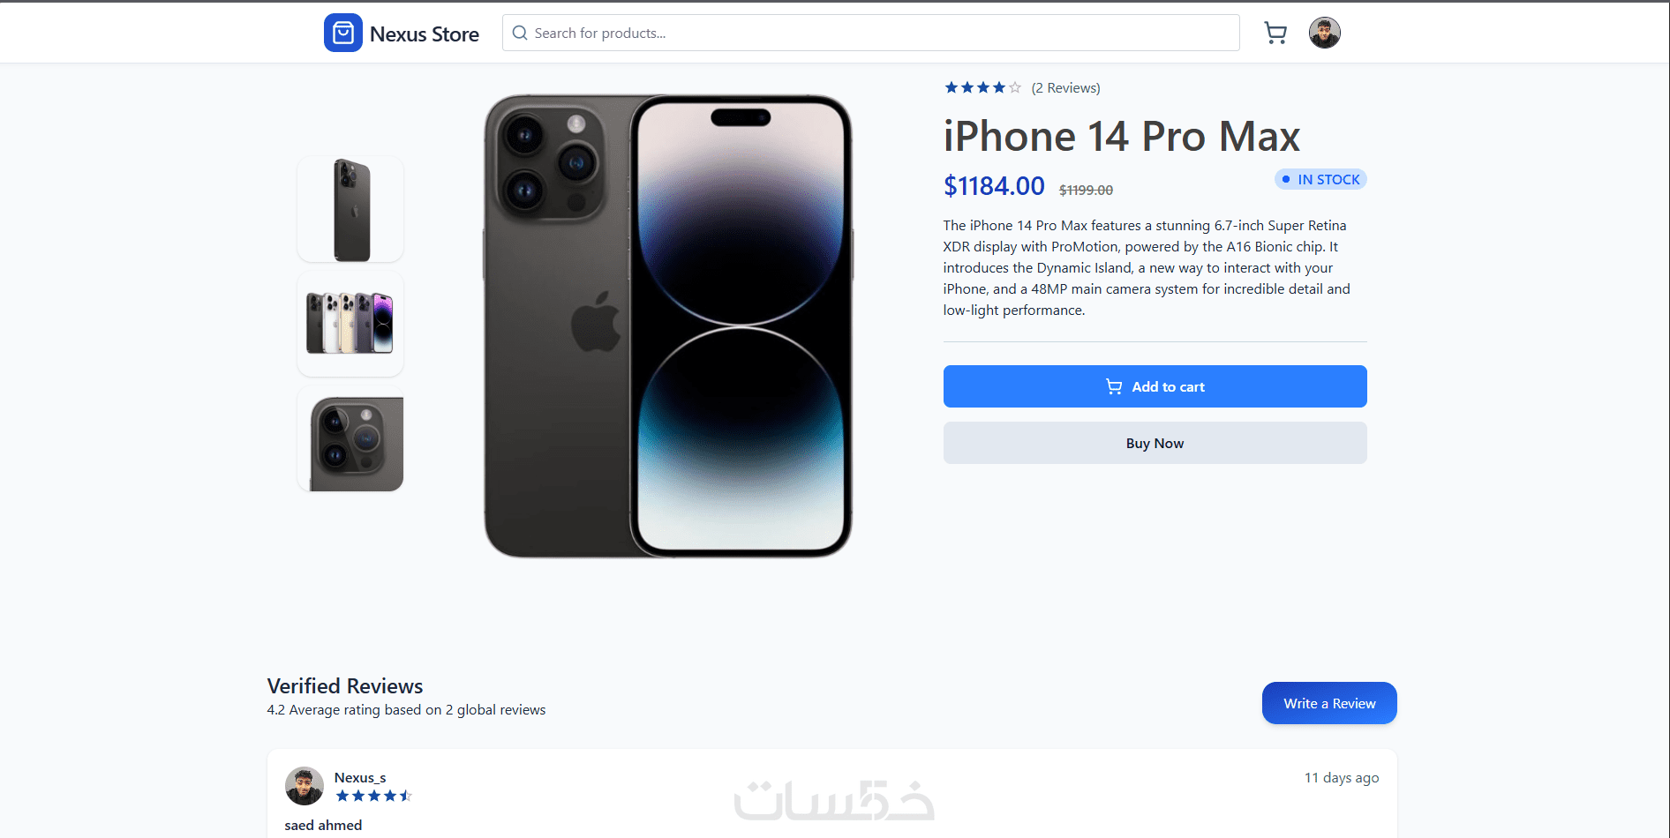Click the search magnifier icon
The image size is (1670, 838).
520,33
